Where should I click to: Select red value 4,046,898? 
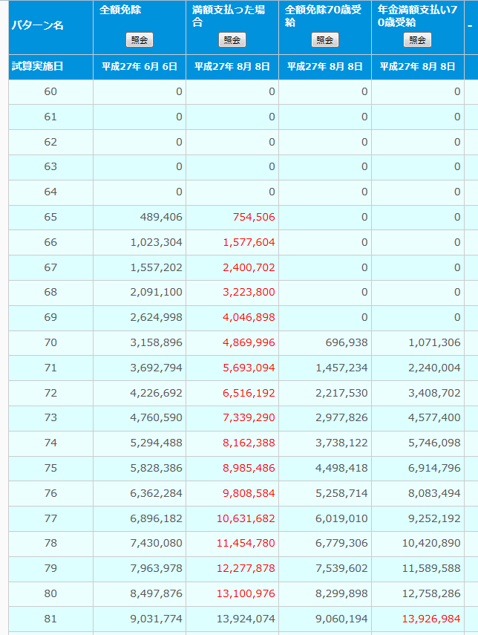coord(249,317)
